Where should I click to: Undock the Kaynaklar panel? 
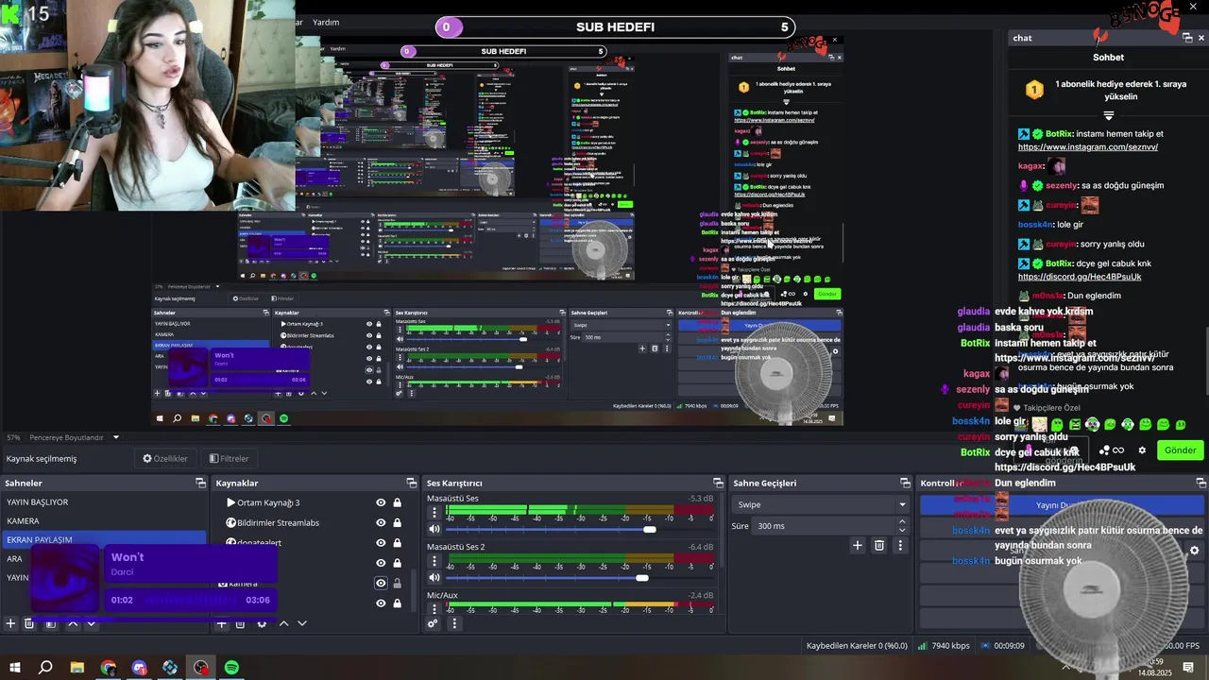412,483
